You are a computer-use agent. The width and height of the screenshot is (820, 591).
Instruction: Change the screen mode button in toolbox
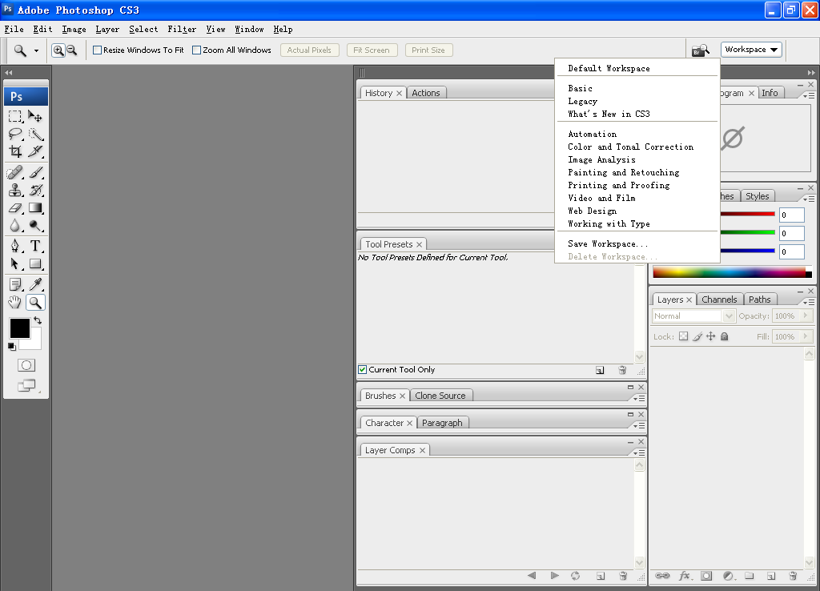click(26, 385)
